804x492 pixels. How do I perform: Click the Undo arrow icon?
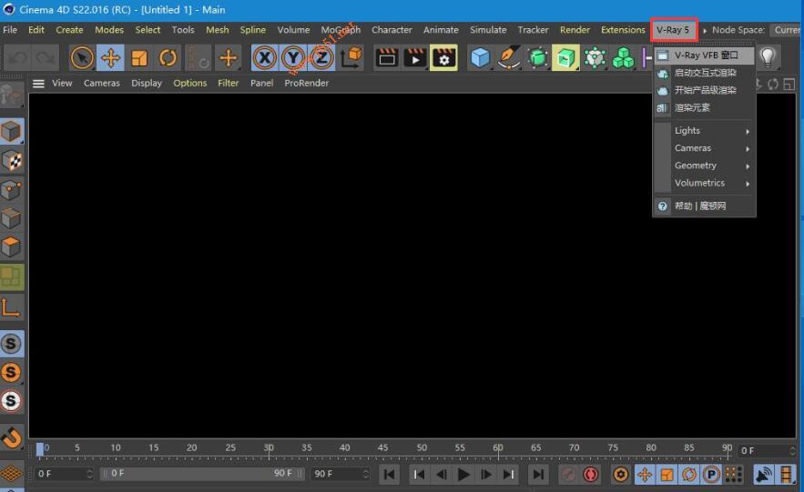pyautogui.click(x=17, y=58)
